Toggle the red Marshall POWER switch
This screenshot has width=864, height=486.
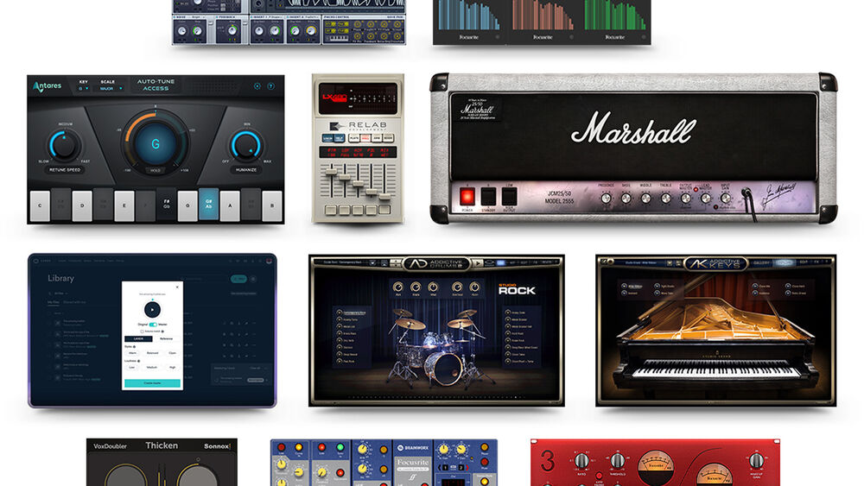click(467, 196)
